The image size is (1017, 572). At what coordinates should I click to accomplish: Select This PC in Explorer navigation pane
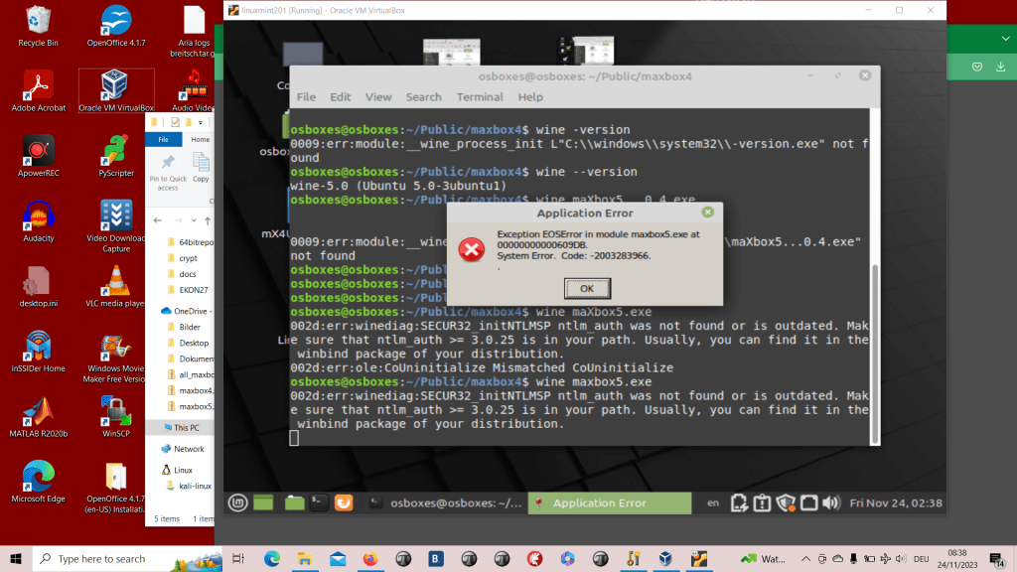point(187,427)
